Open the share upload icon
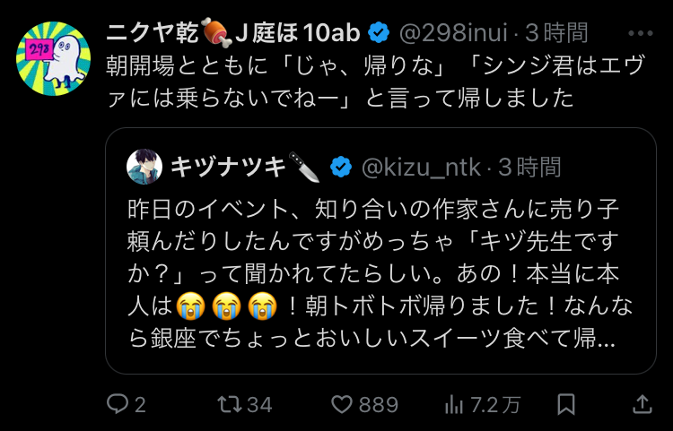The height and width of the screenshot is (431, 673). (644, 404)
